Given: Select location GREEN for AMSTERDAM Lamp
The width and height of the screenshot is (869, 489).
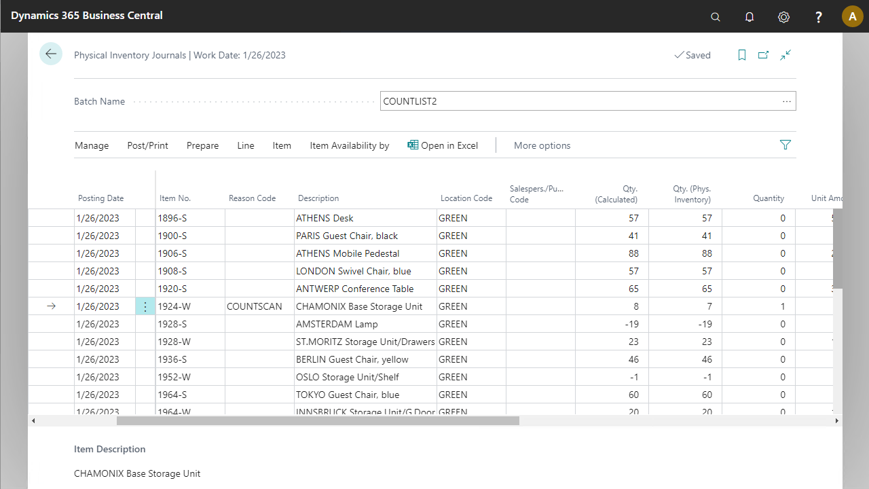Looking at the screenshot, I should click(x=472, y=324).
